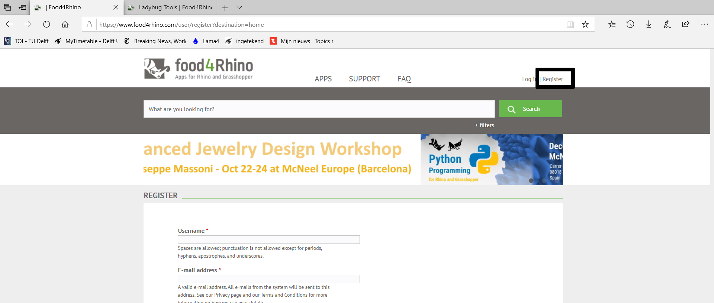714x303 pixels.
Task: Click the Register link
Action: point(553,79)
